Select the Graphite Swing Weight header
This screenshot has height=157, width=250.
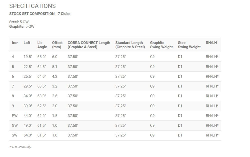click(x=161, y=45)
